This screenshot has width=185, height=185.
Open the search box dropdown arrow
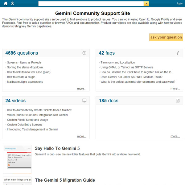point(146,3)
